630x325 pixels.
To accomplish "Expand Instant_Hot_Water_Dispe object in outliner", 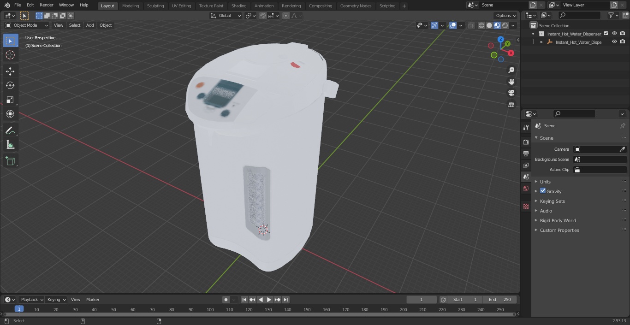I will pos(541,42).
